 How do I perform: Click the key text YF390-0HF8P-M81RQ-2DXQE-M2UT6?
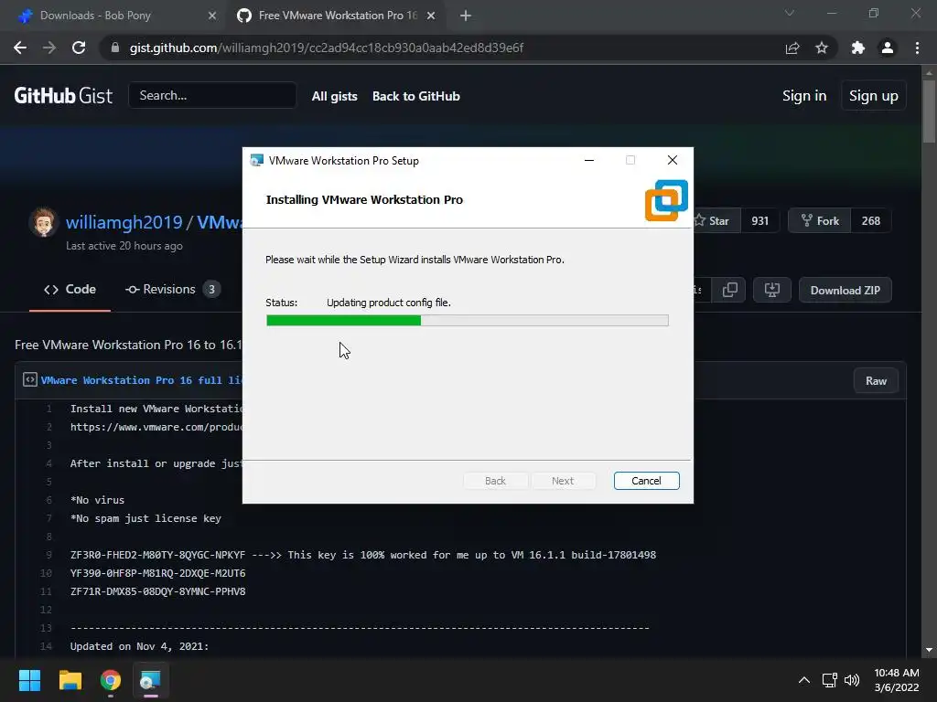pos(157,573)
